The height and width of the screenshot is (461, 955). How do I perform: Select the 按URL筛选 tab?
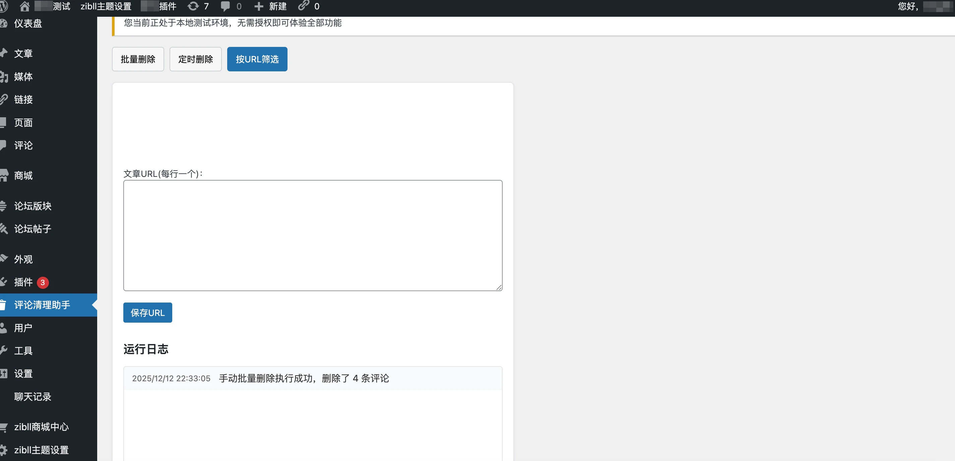click(x=257, y=59)
